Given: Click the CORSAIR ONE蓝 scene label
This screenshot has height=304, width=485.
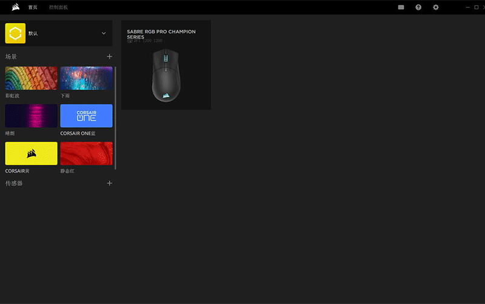Looking at the screenshot, I should [78, 133].
